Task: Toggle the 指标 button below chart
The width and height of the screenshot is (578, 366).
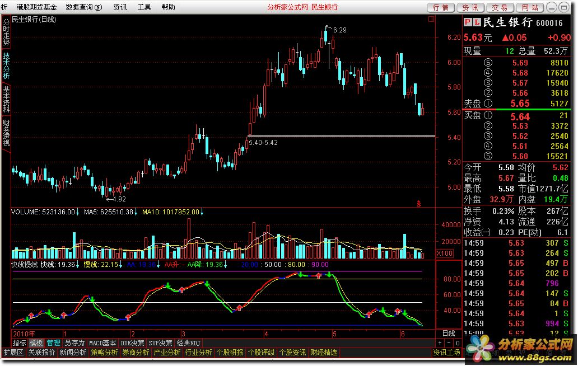Action: coord(19,343)
